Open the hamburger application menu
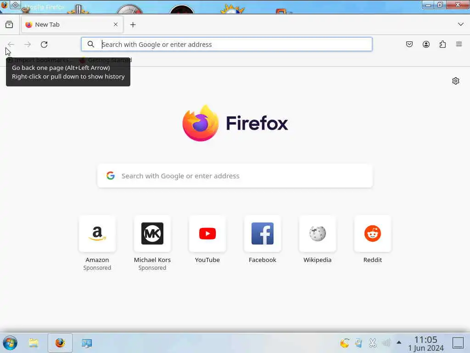The height and width of the screenshot is (353, 470). point(459,45)
